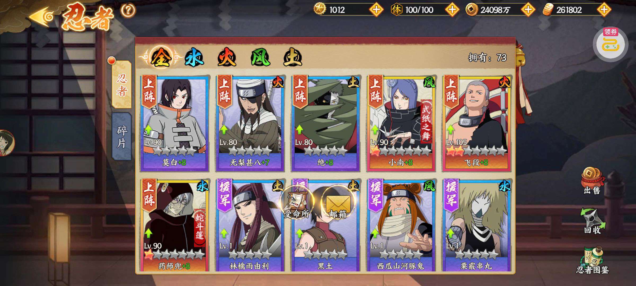Tap the plus beside 261802 ingots
Viewport: 636px width, 286px height.
604,10
